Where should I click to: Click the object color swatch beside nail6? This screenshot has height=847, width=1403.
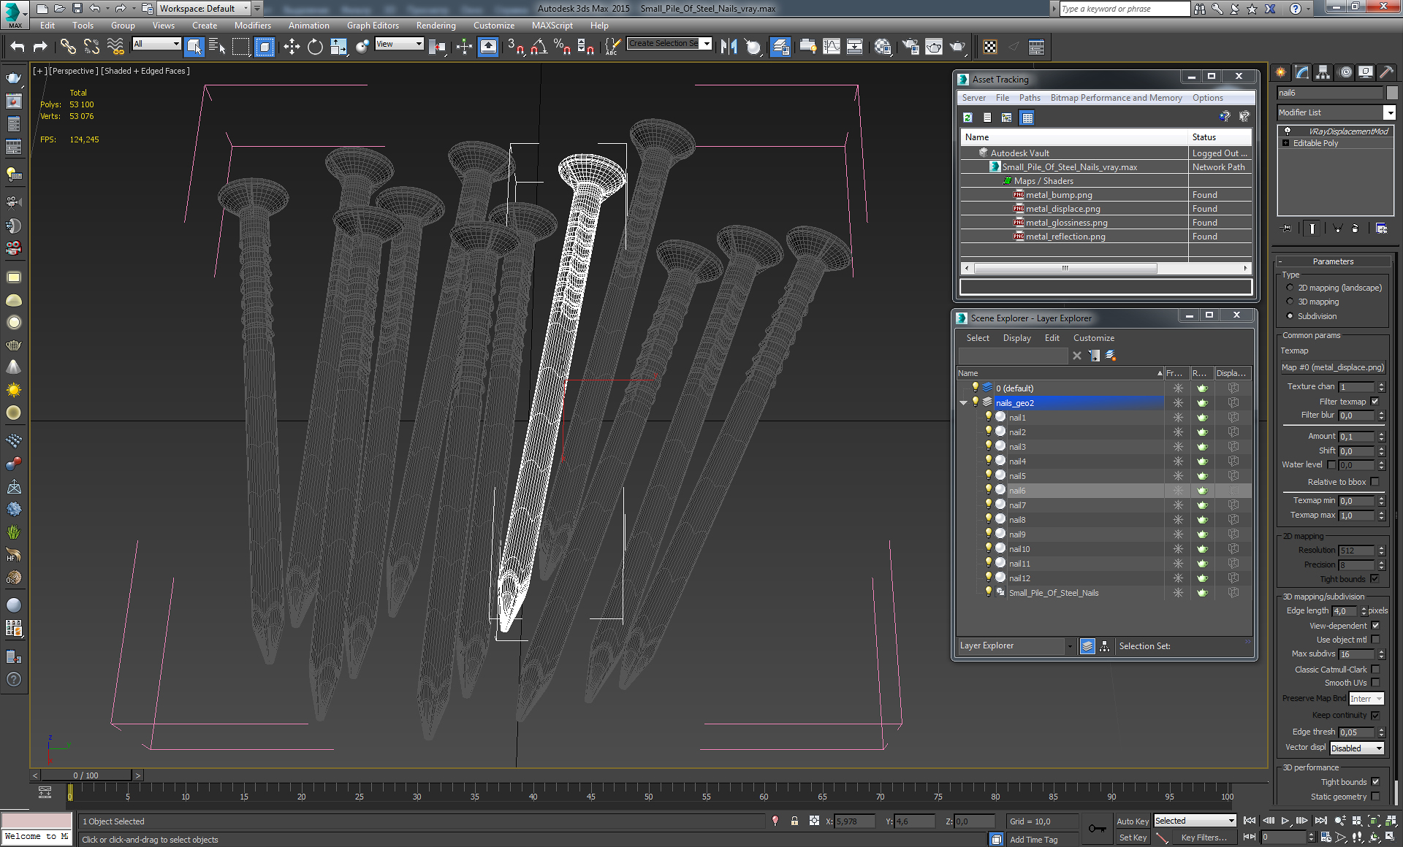pyautogui.click(x=1392, y=93)
